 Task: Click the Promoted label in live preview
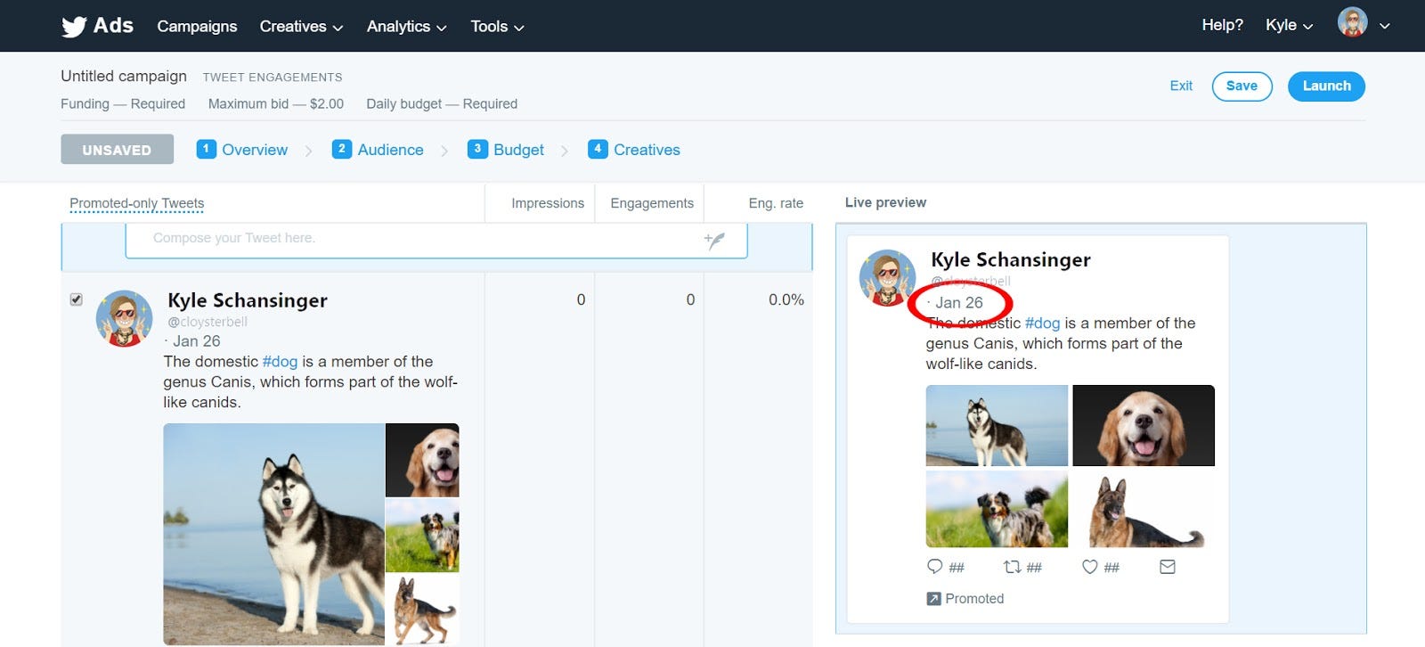(x=974, y=599)
